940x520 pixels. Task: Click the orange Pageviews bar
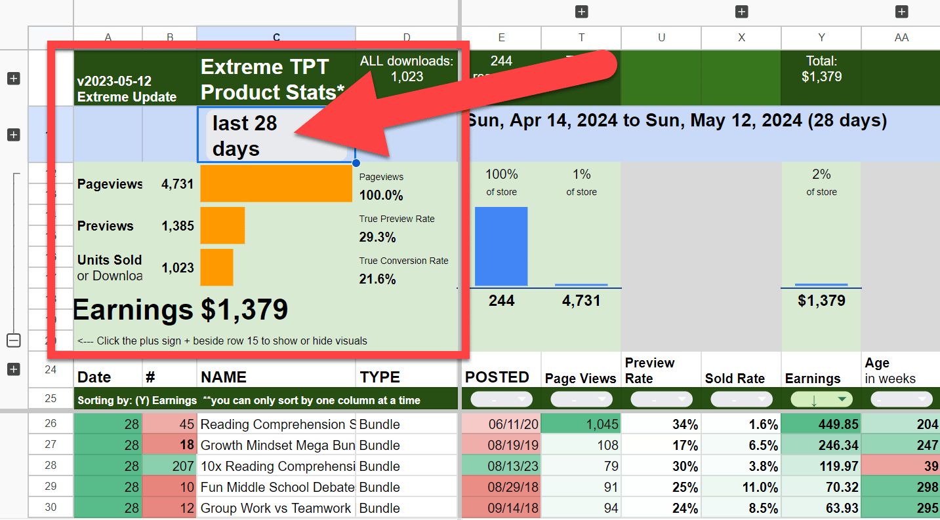276,183
